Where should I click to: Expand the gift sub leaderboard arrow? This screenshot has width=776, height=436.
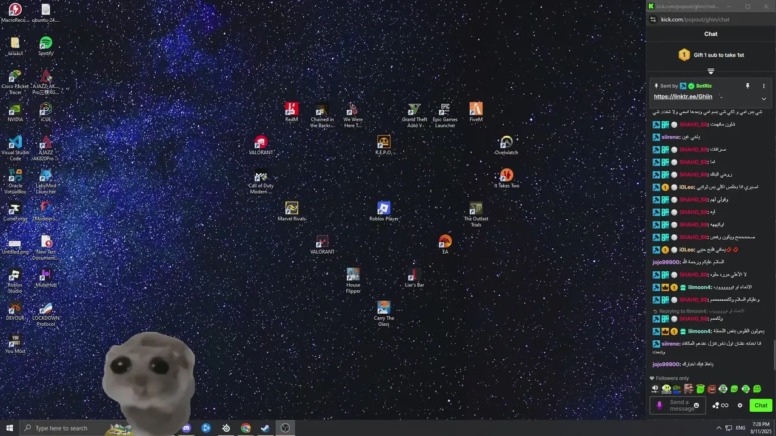[x=711, y=71]
